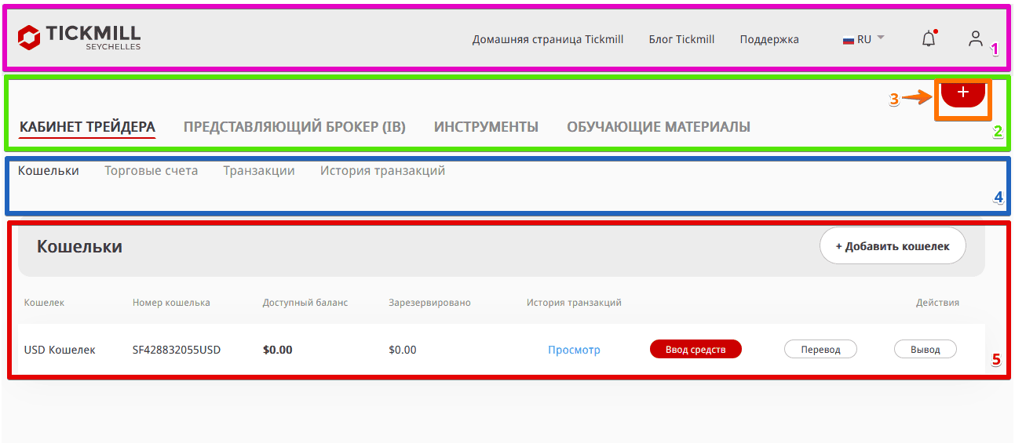This screenshot has height=443, width=1015.
Task: Click the Tickmill Seychelles logo
Action: tap(79, 37)
